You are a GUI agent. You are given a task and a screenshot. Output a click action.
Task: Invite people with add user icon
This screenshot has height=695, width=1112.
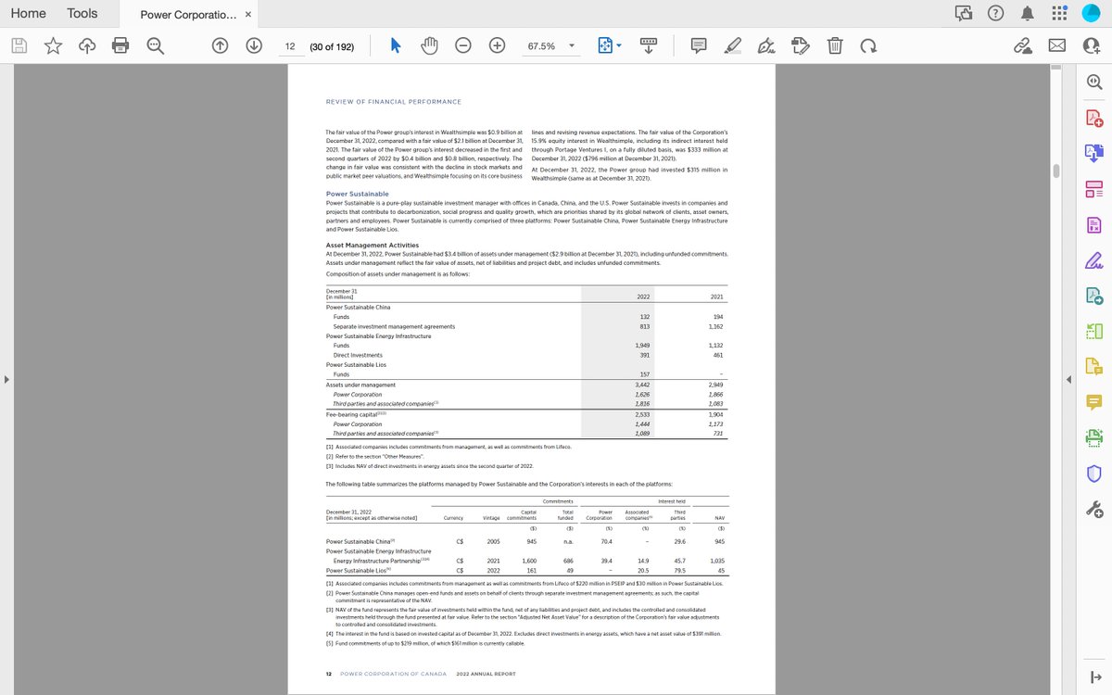(1091, 45)
